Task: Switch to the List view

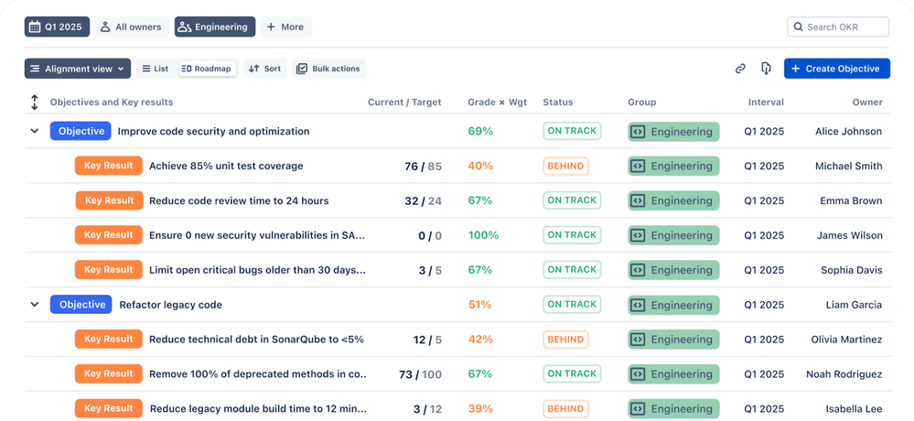Action: click(x=155, y=69)
